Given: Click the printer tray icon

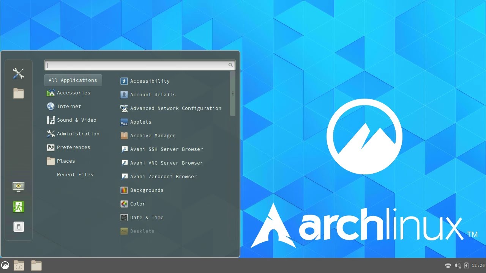Looking at the screenshot, I should pos(448,265).
